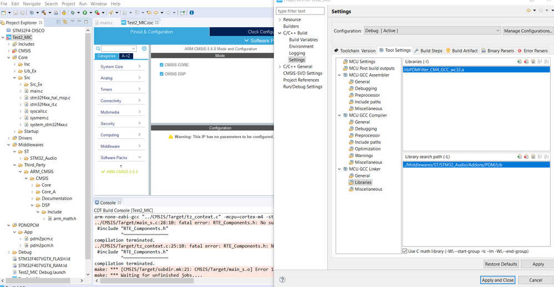Select Libraries under MCU GCC Linker
554x287 pixels.
click(363, 182)
